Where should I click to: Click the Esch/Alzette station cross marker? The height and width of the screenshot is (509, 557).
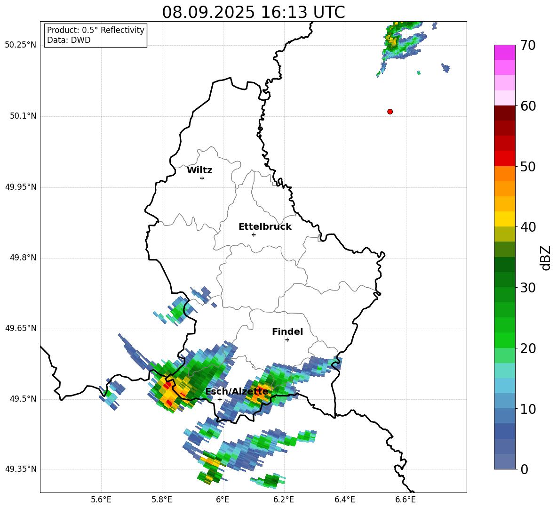(220, 399)
